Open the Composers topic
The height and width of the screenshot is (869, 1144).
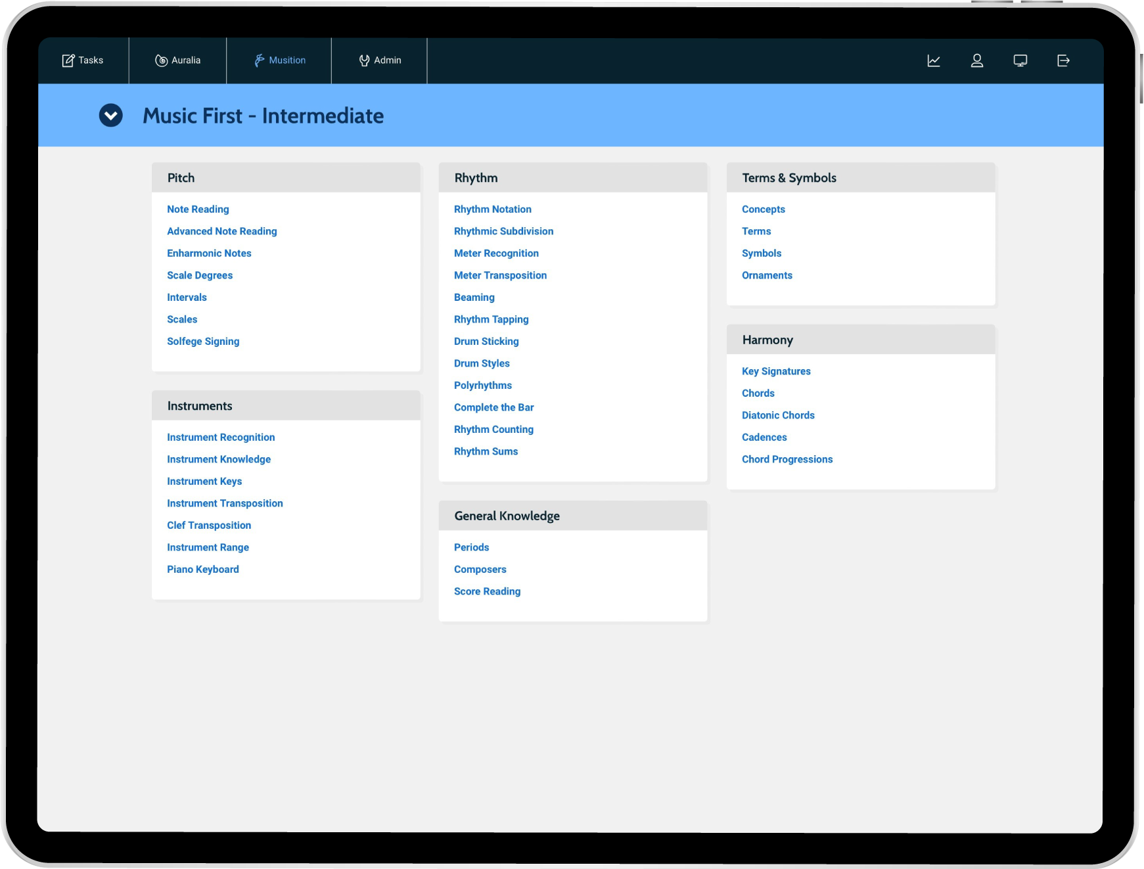point(480,569)
